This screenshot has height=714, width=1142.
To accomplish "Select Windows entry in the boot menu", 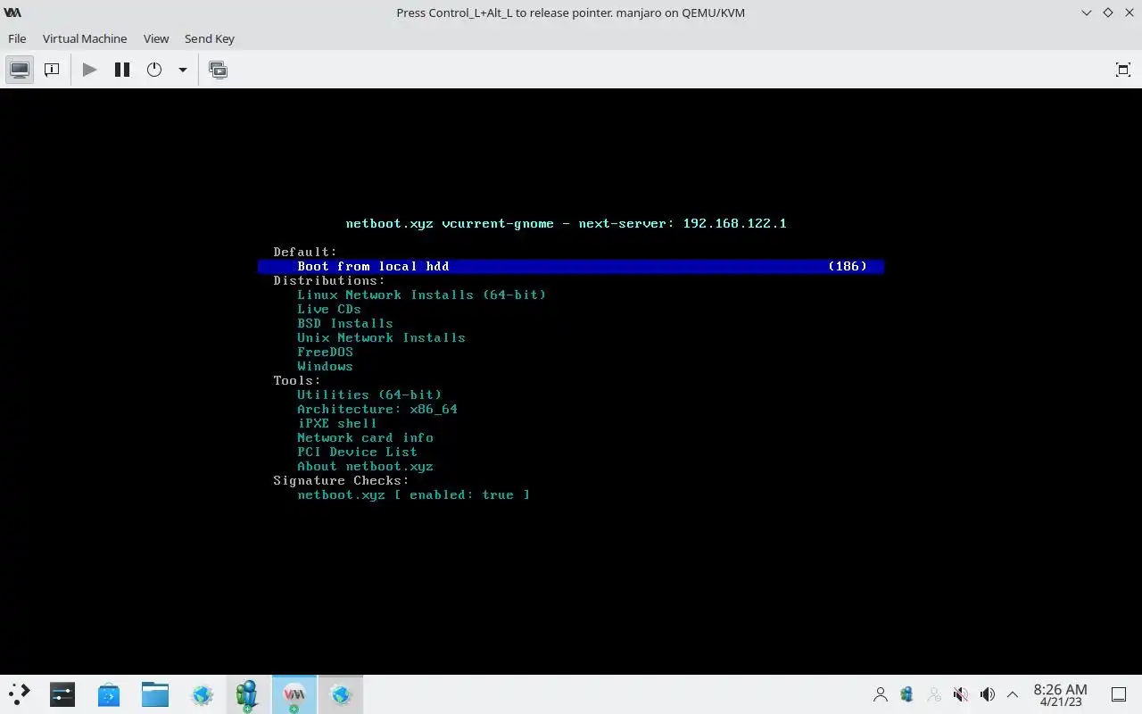I will point(325,366).
